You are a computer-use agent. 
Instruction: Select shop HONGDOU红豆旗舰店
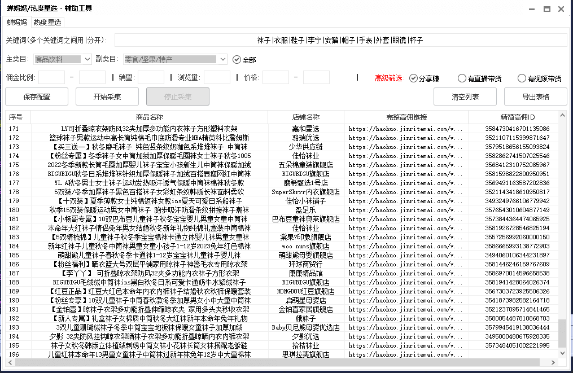tap(306, 291)
